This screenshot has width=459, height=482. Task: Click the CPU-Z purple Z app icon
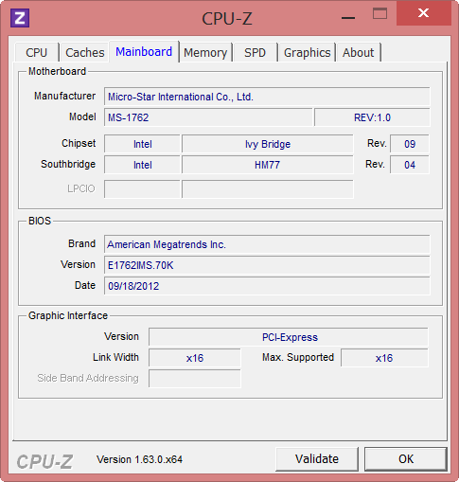pyautogui.click(x=20, y=18)
